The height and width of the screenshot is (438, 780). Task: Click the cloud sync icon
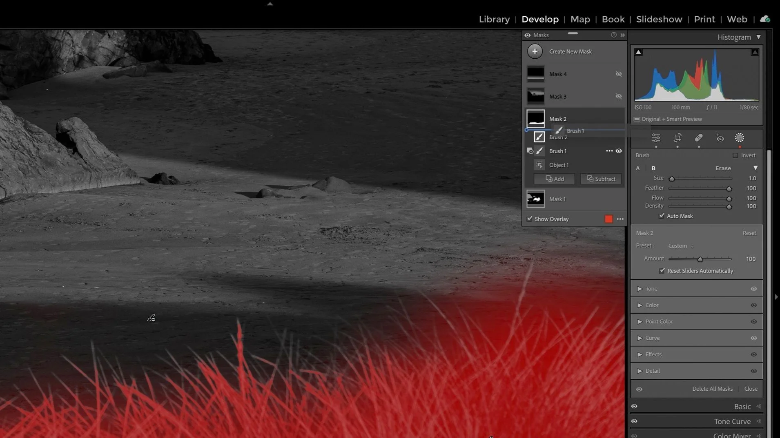pos(765,19)
